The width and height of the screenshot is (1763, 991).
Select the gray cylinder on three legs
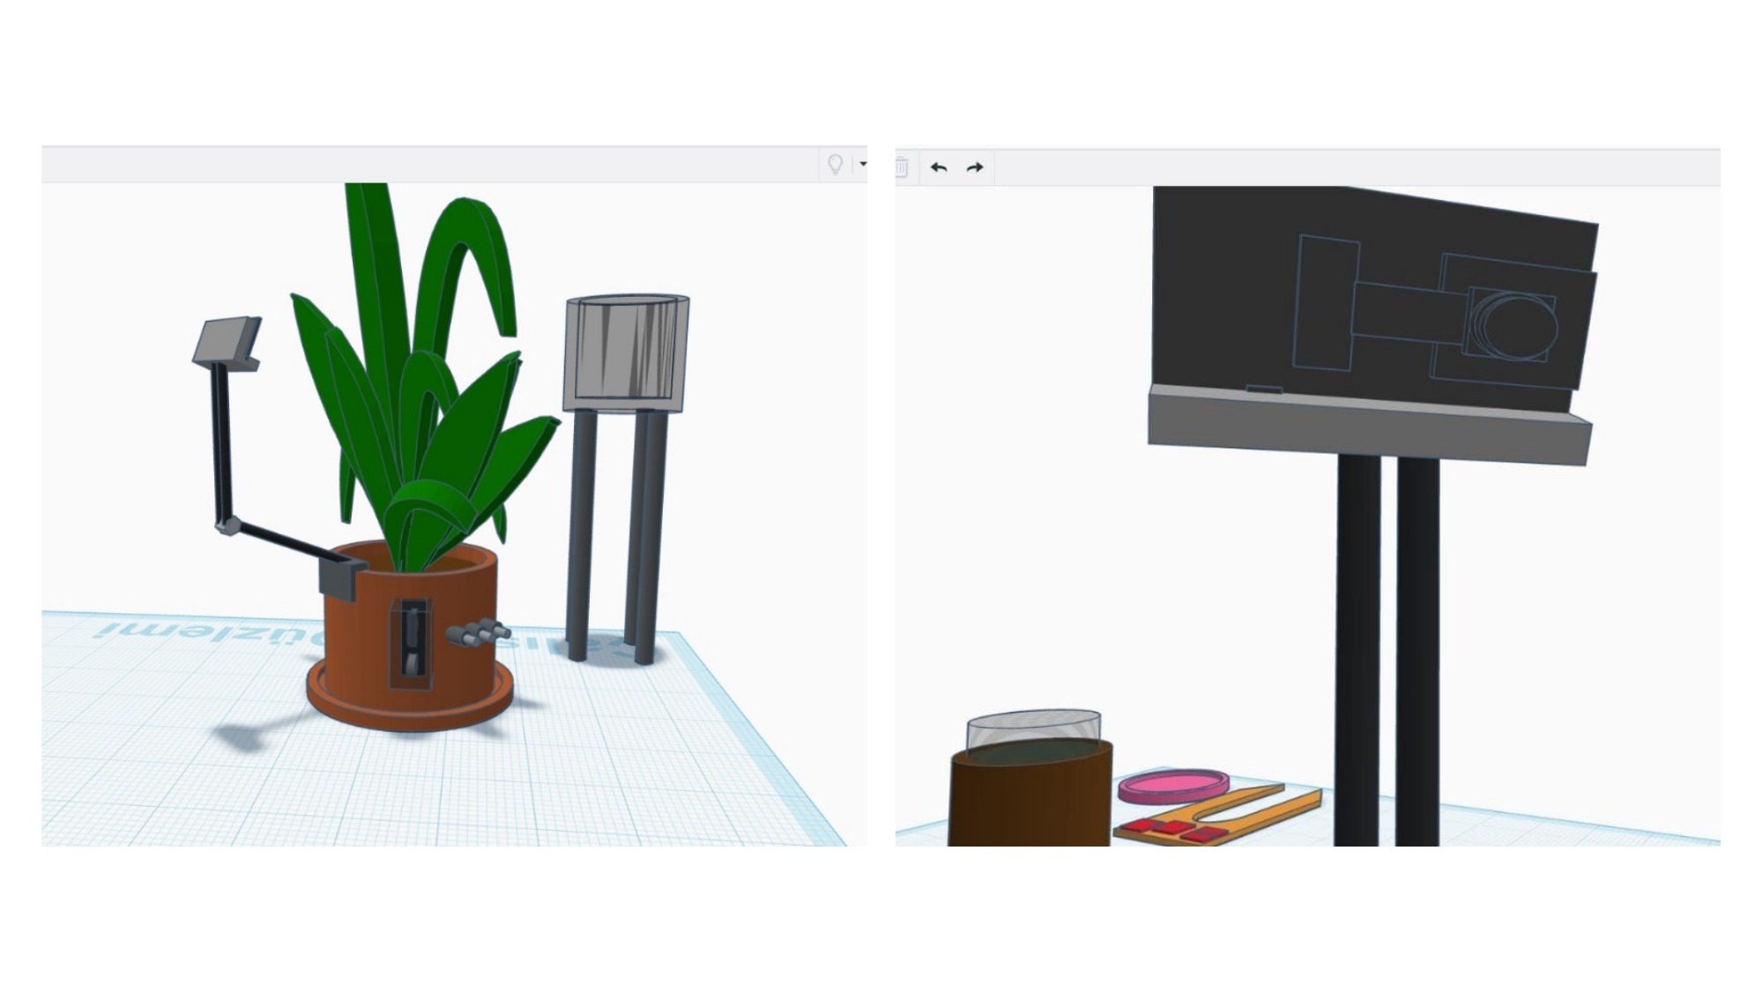tap(626, 352)
